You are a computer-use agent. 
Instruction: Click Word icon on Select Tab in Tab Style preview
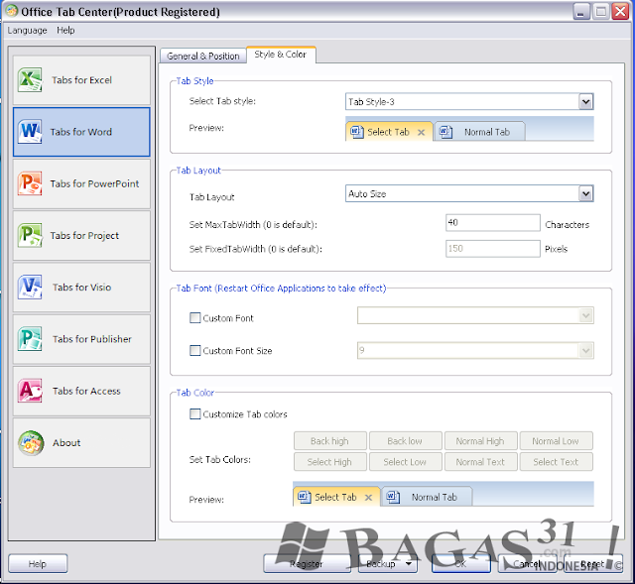point(357,132)
